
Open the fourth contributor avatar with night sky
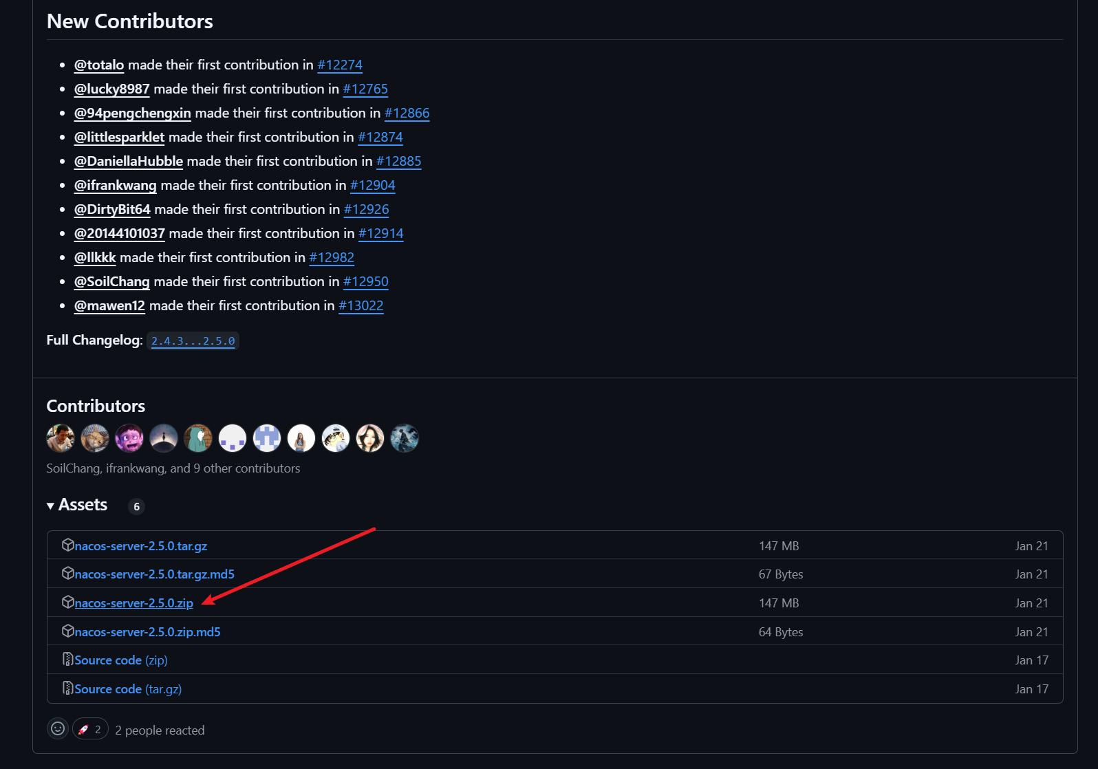(x=164, y=438)
